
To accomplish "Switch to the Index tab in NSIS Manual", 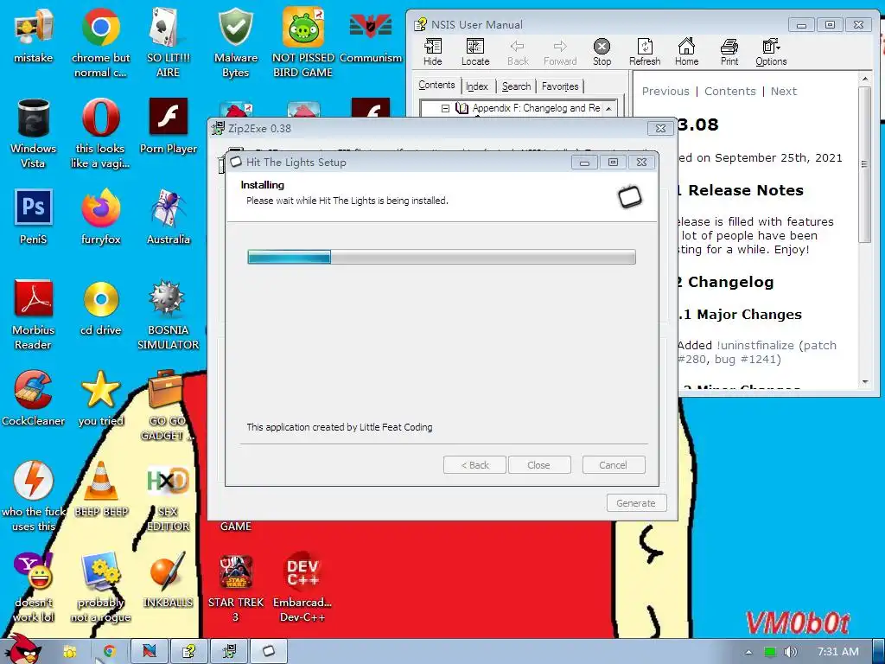I will 477,86.
